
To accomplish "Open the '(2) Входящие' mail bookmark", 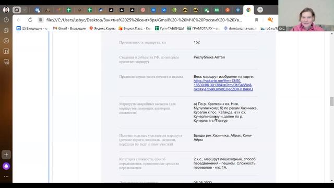I will click(x=32, y=28).
